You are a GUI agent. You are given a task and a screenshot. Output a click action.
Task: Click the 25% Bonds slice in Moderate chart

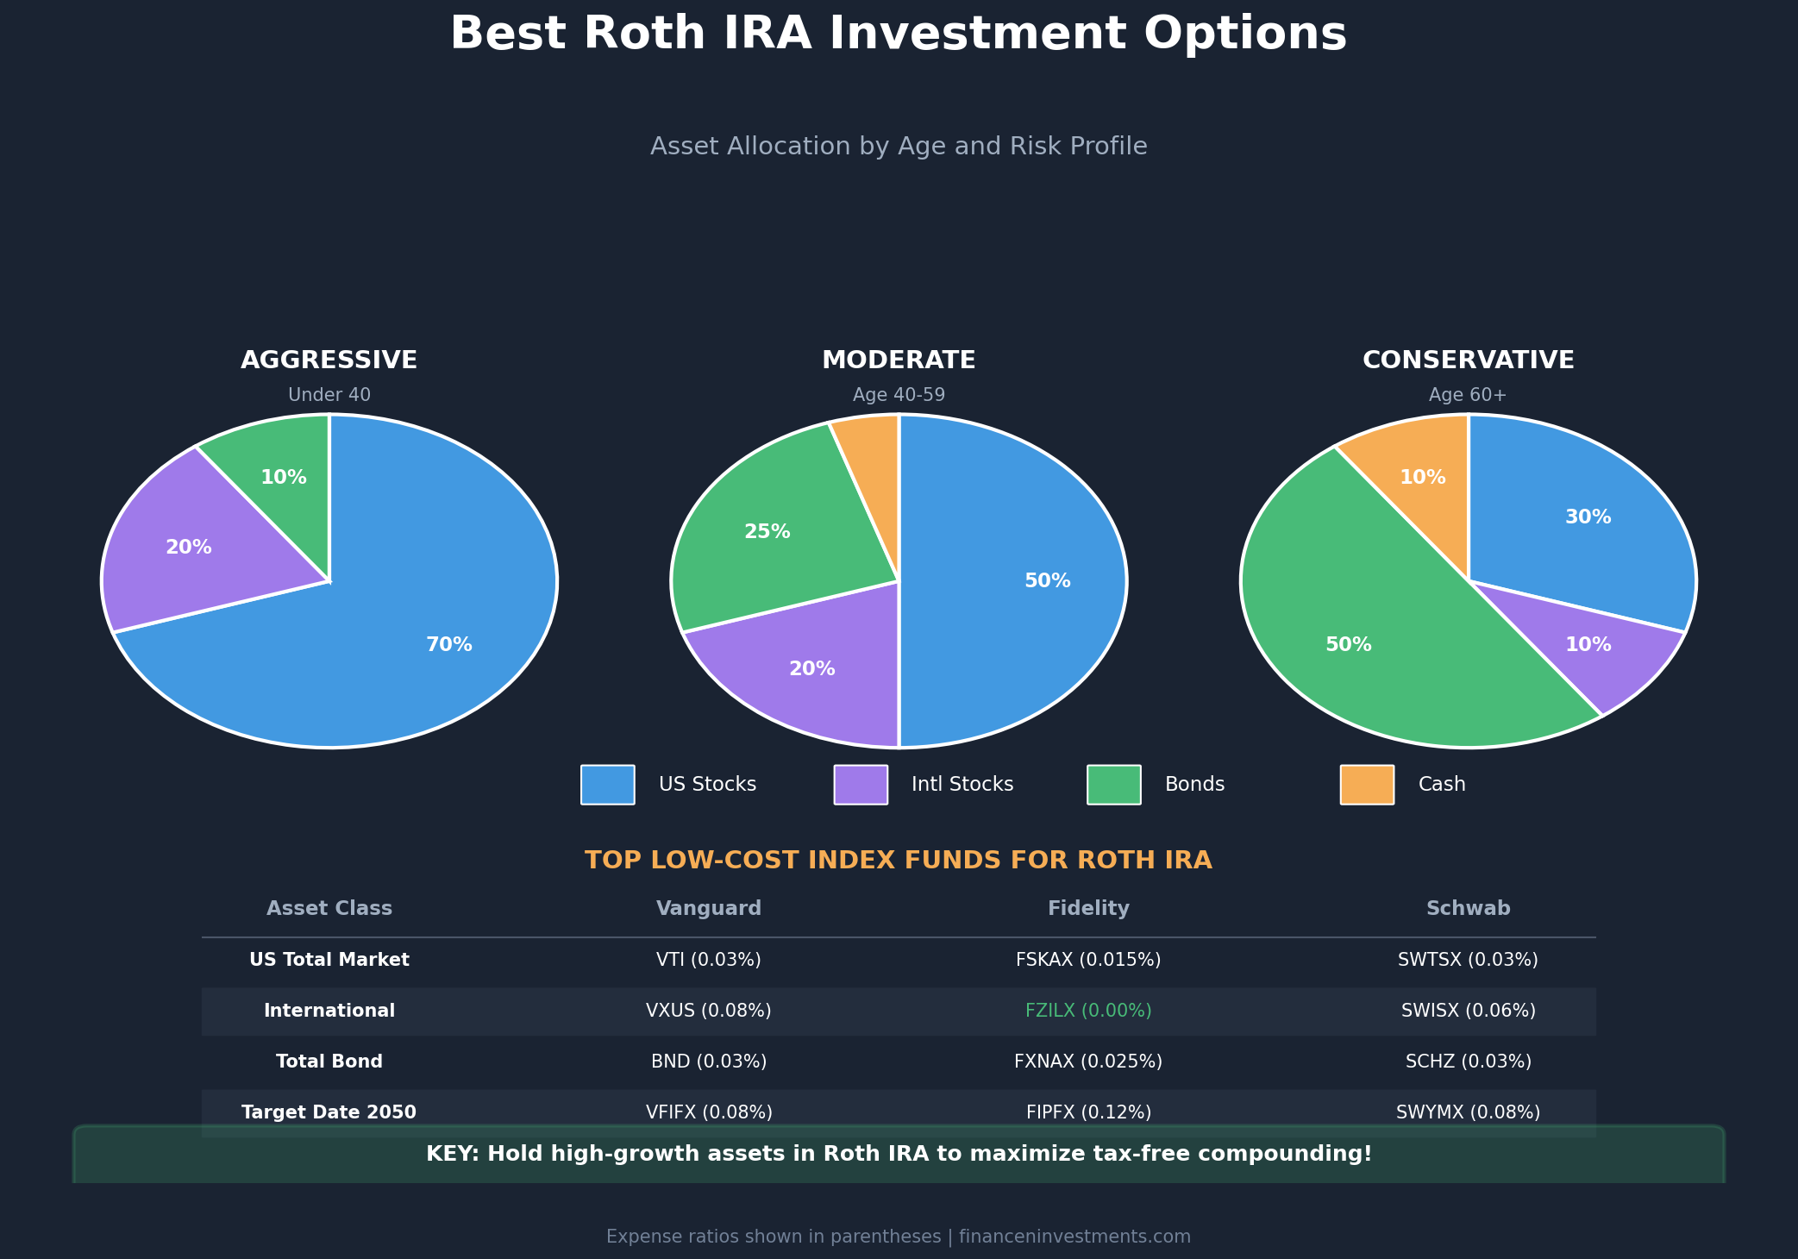pyautogui.click(x=767, y=531)
